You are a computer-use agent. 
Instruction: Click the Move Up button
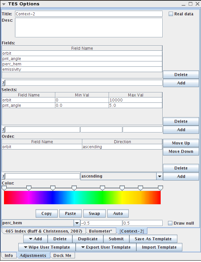(181, 143)
